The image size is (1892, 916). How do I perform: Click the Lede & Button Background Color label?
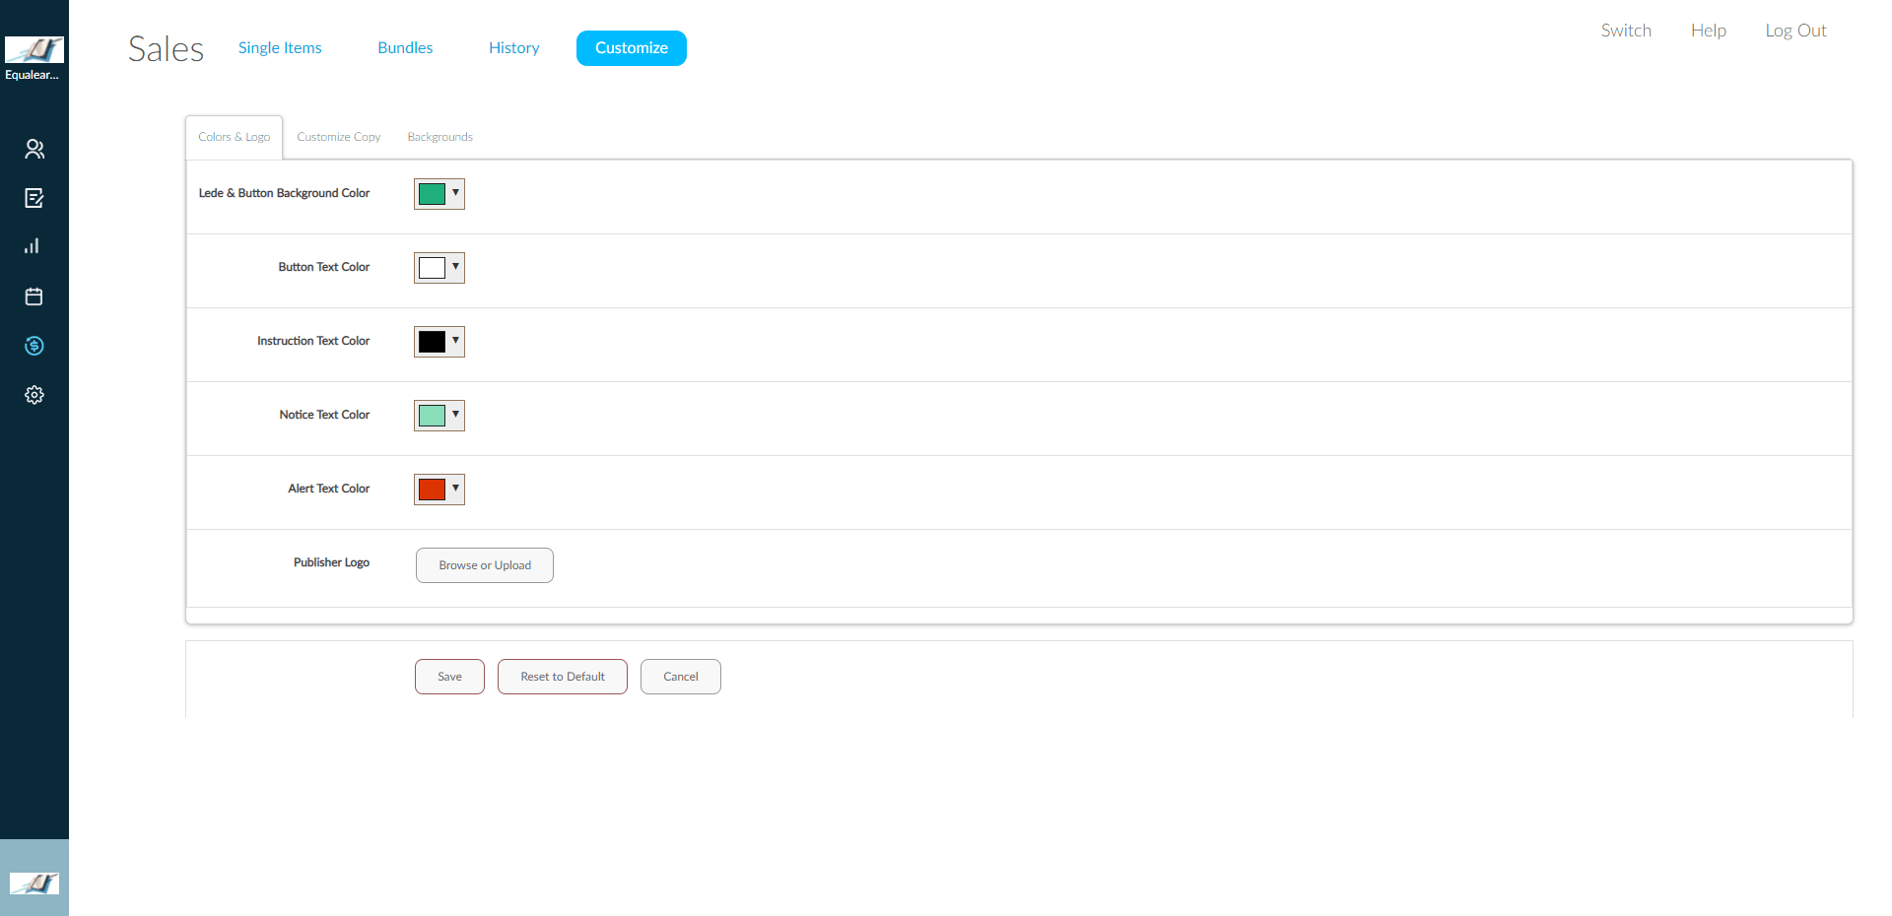pyautogui.click(x=284, y=193)
